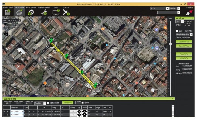Enable the Spline checkbox
The image size is (197, 120).
coord(82,103)
